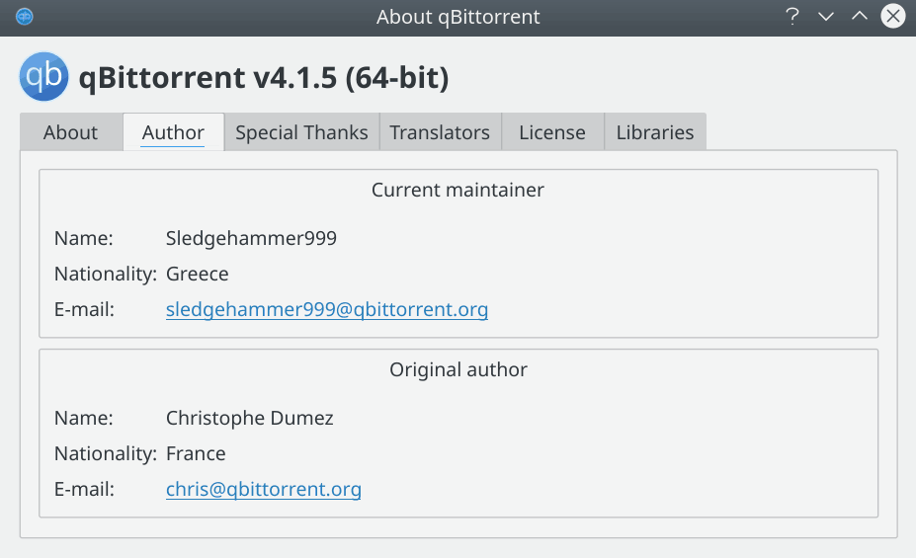Screen dimensions: 916x558
Task: Click the name Sledgehammer999
Action: click(251, 238)
